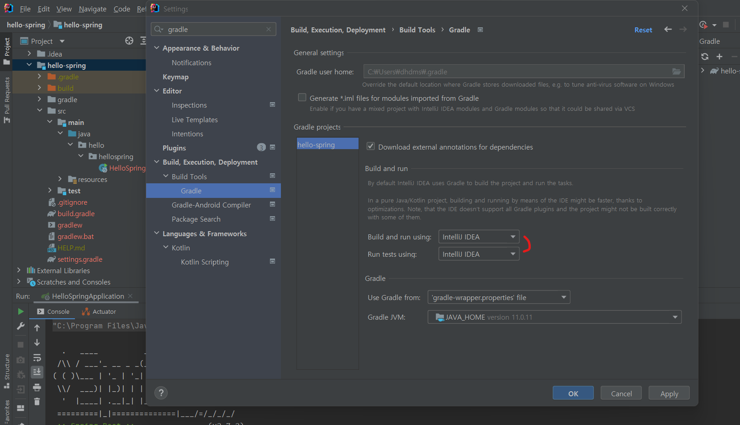Screen dimensions: 740x425
Task: Click the project-level marker icon beside the Gradle breadcrumb
Action: pos(480,30)
